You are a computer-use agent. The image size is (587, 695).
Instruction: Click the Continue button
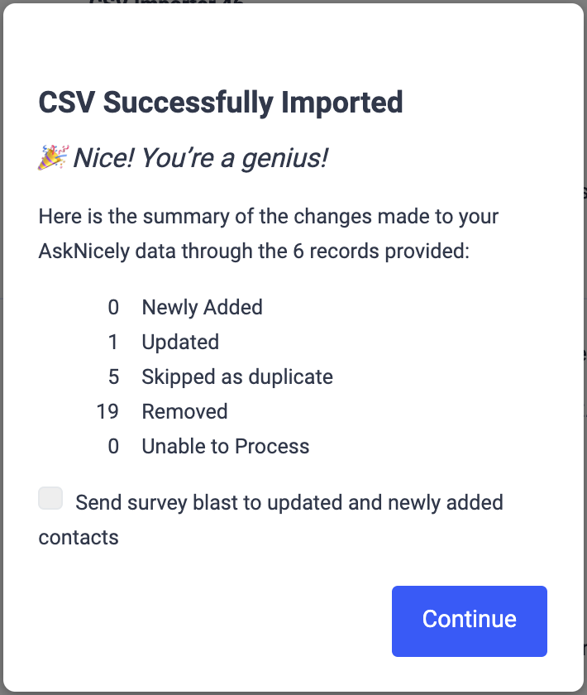469,621
